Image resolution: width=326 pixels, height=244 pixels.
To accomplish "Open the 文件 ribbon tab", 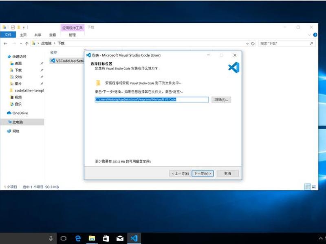I will pos(8,35).
